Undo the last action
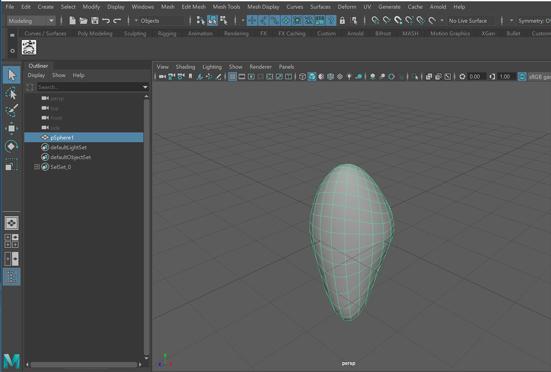The height and width of the screenshot is (372, 551). tap(106, 21)
